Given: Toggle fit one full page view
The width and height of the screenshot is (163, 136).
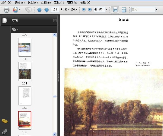Looking at the screenshot, I should pos(124,10).
